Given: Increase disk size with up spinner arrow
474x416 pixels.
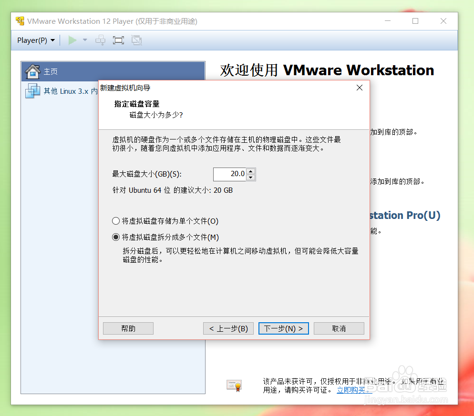Looking at the screenshot, I should click(x=251, y=171).
